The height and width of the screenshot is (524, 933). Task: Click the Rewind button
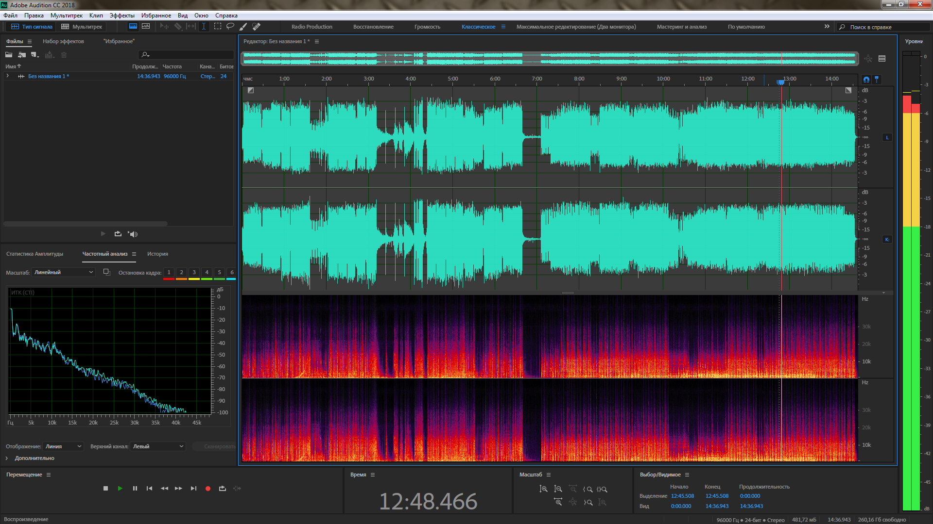(x=164, y=489)
